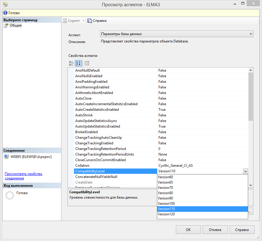The width and height of the screenshot is (262, 241).
Task: Click the Property Pages icon
Action: (87, 63)
